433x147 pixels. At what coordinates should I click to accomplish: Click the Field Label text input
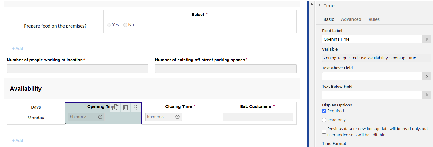372,39
